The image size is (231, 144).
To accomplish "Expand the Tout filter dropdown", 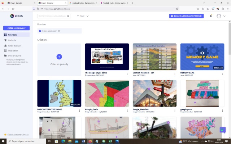I will point(83,16).
